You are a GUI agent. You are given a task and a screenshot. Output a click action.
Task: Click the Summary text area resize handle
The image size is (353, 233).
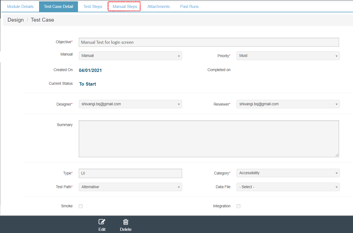coord(337,155)
